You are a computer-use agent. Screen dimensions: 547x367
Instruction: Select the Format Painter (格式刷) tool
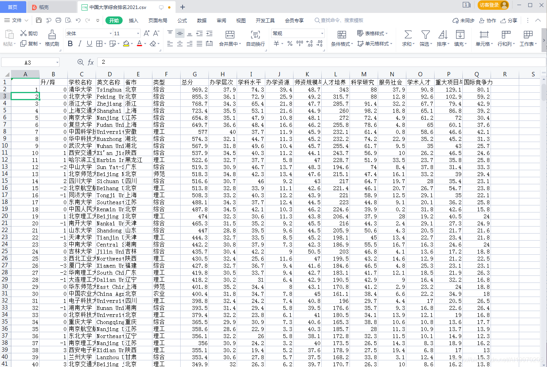pyautogui.click(x=52, y=38)
